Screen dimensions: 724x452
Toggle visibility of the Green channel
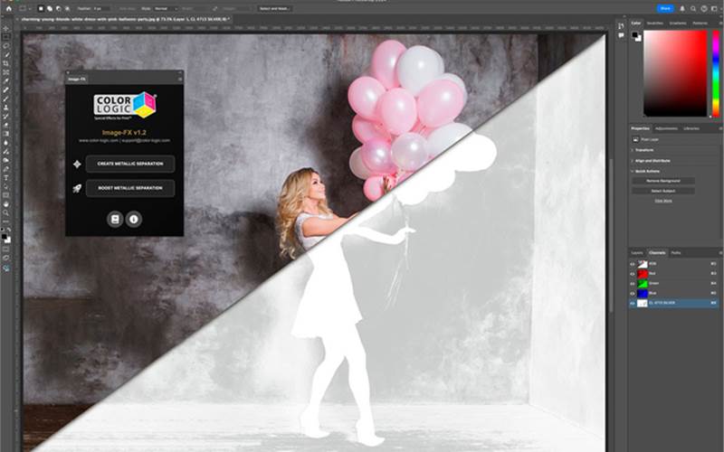coord(633,283)
